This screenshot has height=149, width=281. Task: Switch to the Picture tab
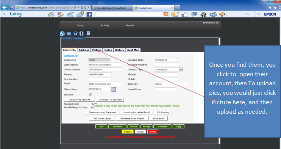pos(97,50)
